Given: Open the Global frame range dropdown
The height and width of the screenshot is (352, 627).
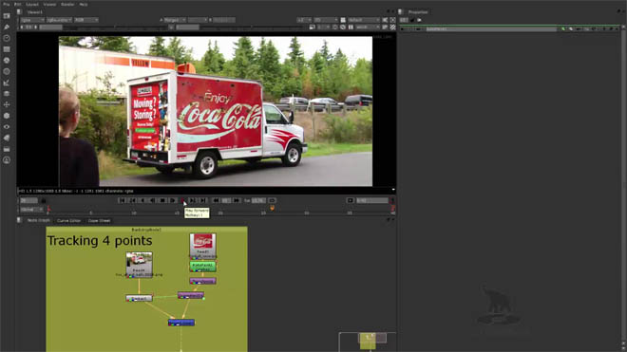Looking at the screenshot, I should click(x=31, y=210).
